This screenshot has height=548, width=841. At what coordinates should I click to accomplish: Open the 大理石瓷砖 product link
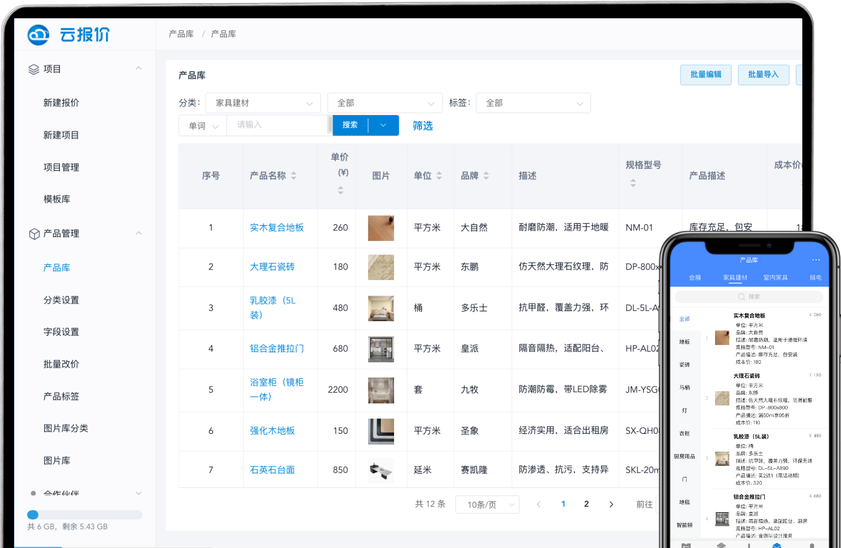point(272,267)
